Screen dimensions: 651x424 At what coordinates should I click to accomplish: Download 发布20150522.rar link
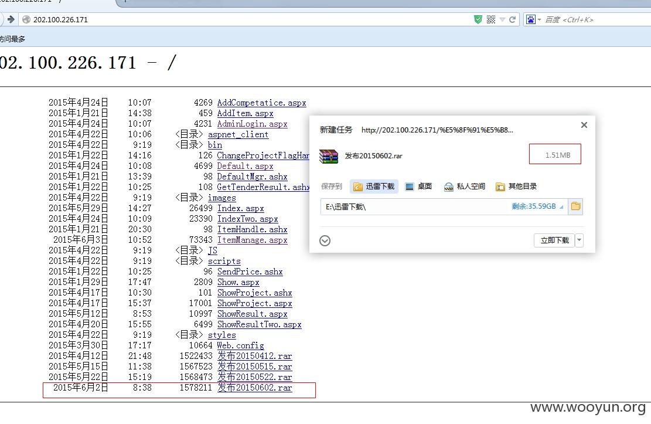tap(254, 377)
